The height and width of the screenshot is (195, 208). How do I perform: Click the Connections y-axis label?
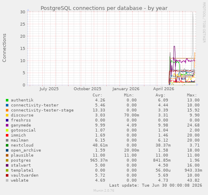(x=4, y=48)
